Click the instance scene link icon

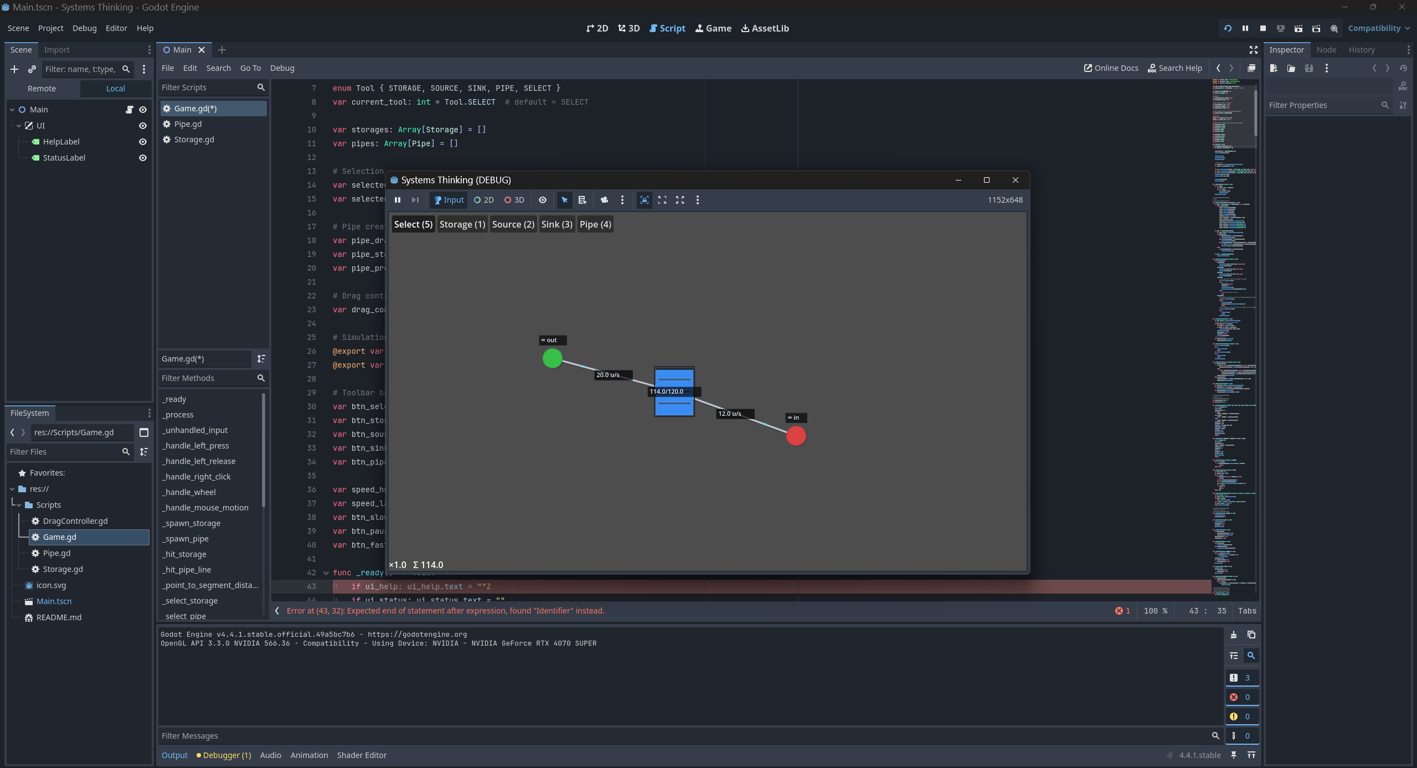click(x=32, y=69)
